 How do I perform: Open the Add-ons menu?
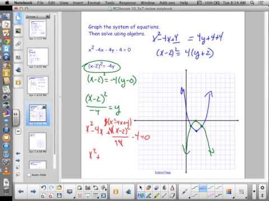point(167,3)
